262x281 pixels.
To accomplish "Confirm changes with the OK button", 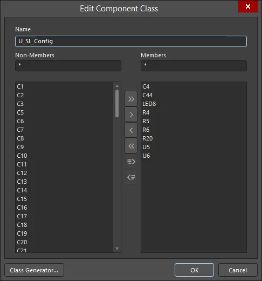I will (194, 270).
